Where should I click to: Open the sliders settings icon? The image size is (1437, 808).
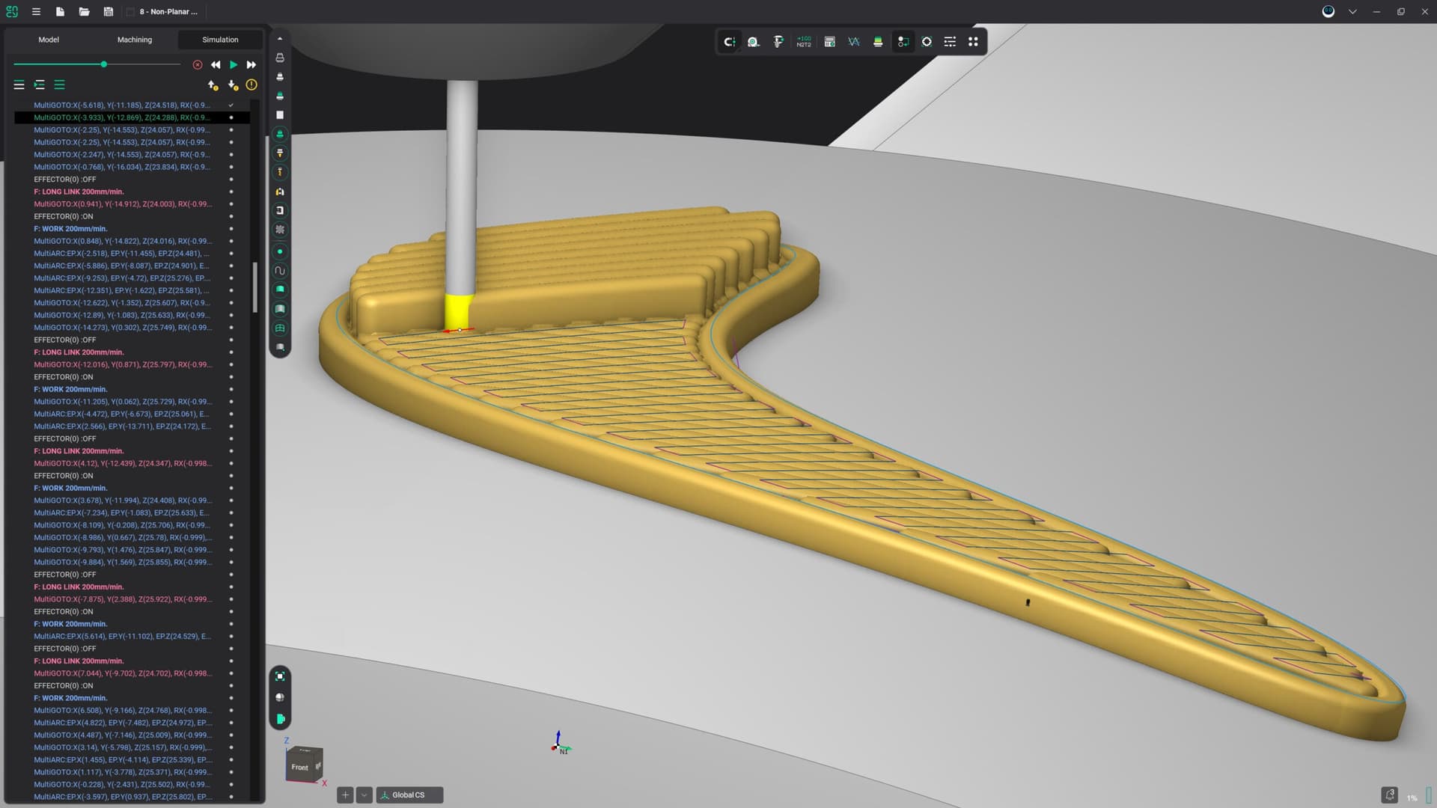[x=950, y=42]
